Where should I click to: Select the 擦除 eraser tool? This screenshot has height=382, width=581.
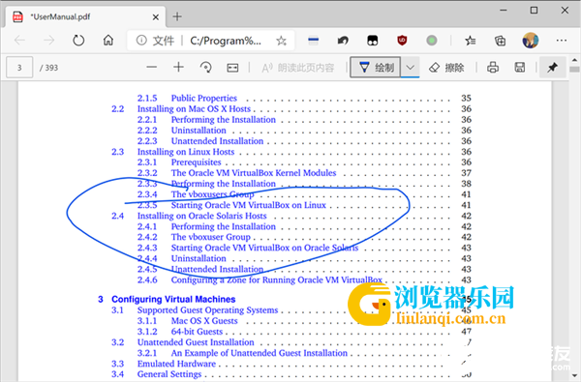tap(446, 68)
